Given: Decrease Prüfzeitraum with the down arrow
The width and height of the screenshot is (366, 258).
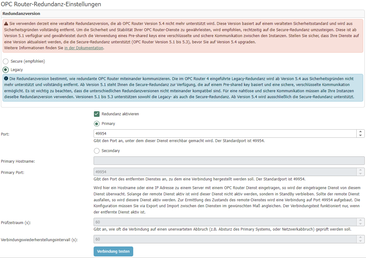Looking at the screenshot, I should click(360, 224).
